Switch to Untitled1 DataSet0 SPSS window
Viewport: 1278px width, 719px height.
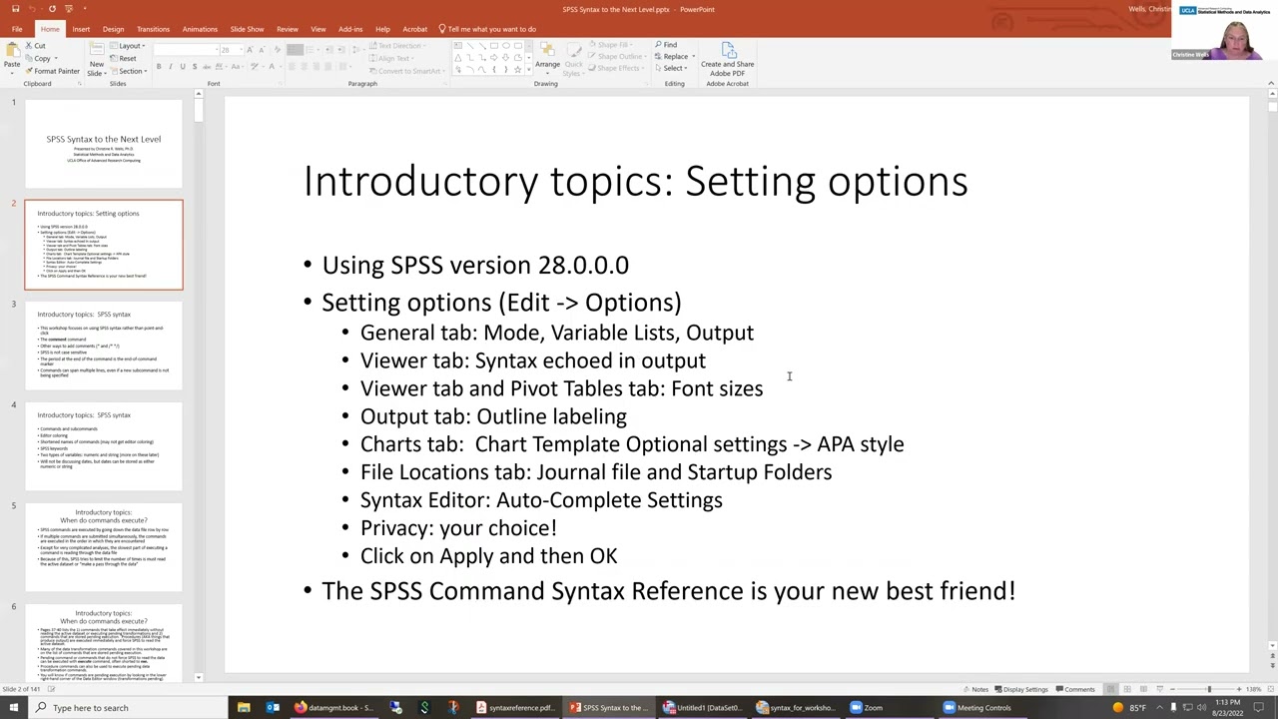(703, 708)
